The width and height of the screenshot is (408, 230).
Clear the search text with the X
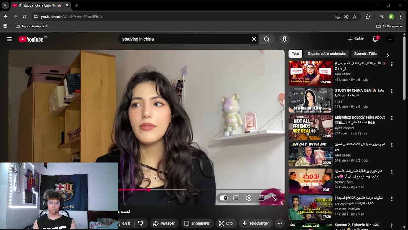click(x=254, y=39)
